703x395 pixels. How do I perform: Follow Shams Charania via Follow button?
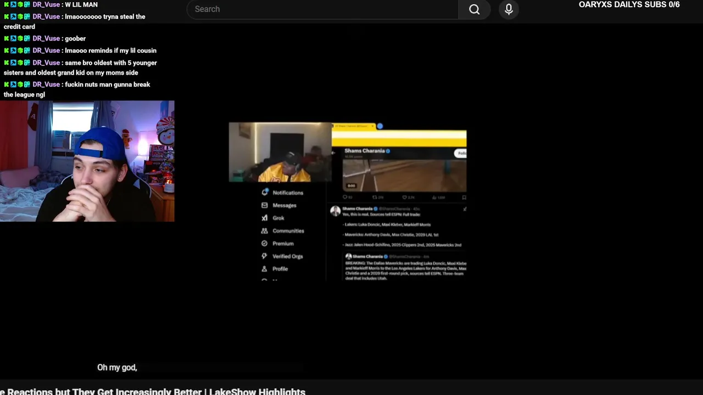tap(461, 154)
